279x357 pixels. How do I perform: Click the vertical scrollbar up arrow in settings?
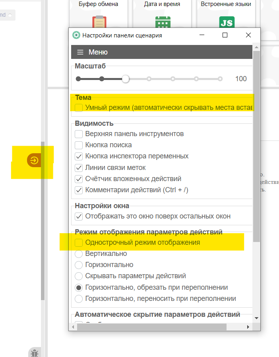[x=256, y=47]
